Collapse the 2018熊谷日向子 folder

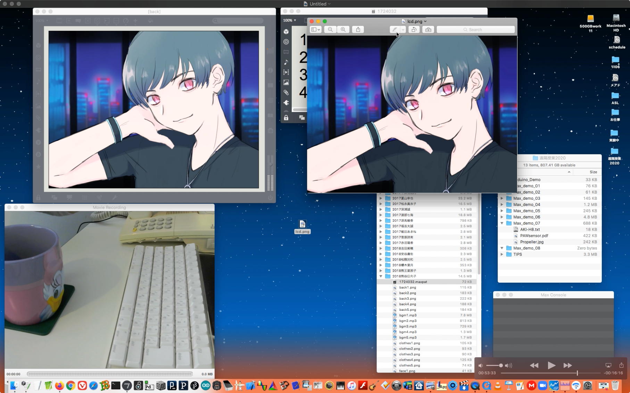(x=381, y=276)
